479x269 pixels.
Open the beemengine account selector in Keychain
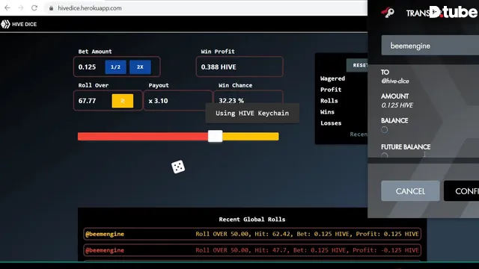430,46
